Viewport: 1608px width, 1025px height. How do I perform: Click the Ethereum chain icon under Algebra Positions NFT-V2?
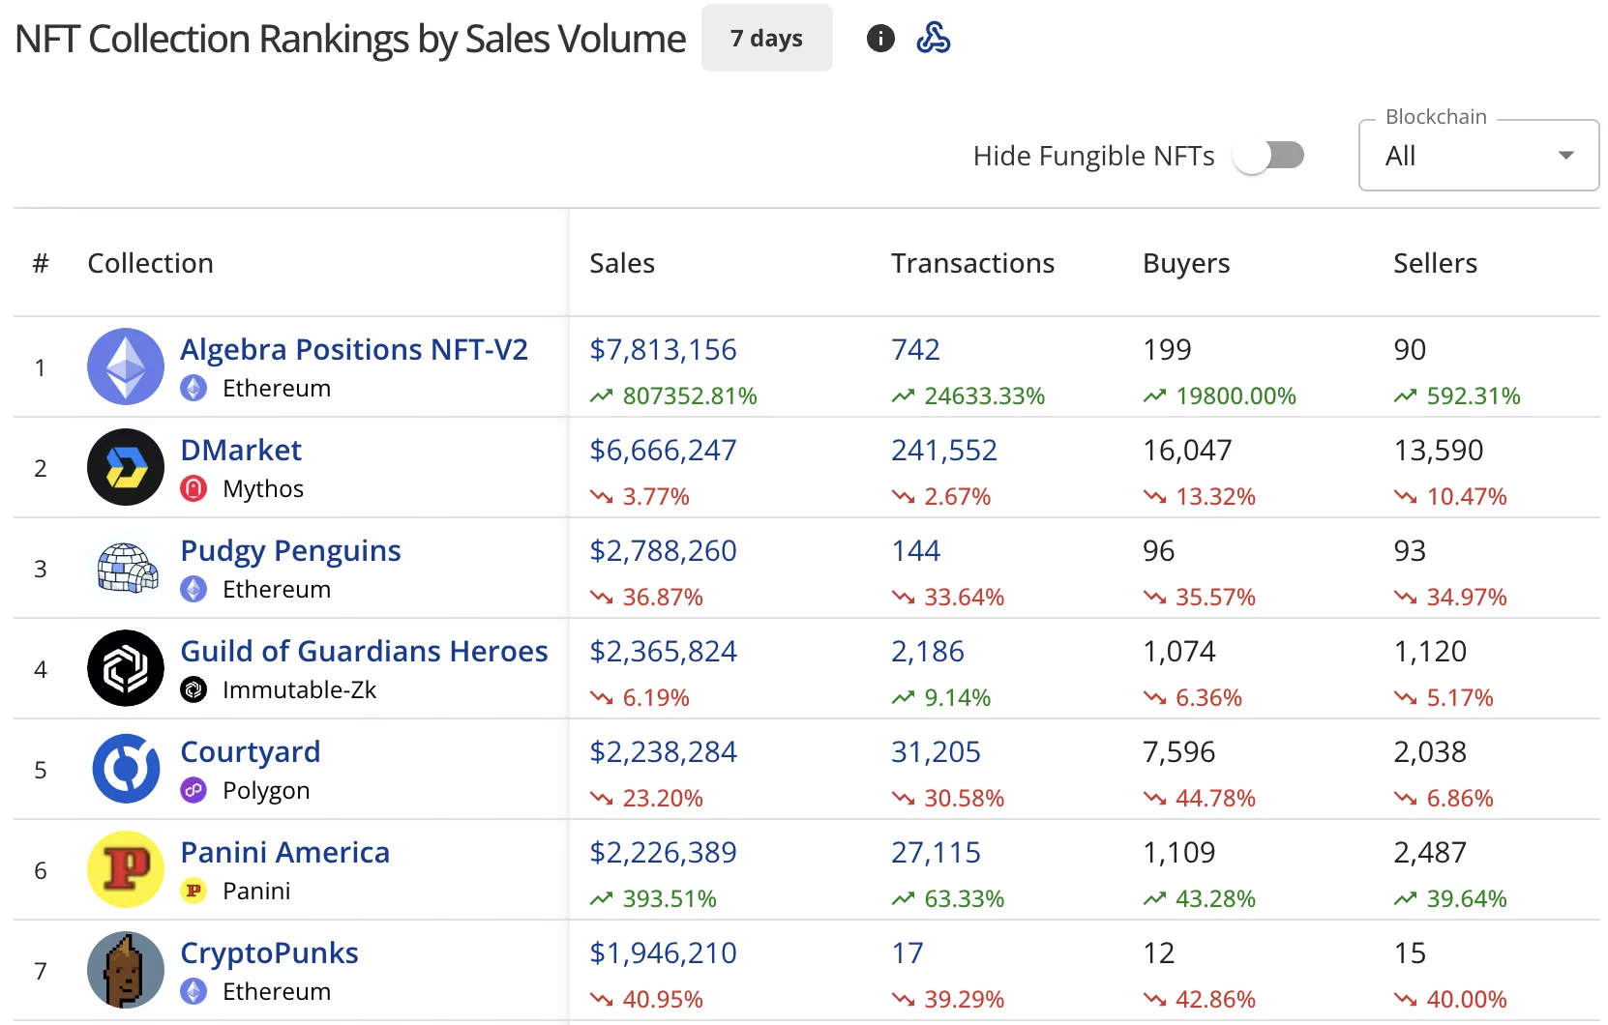click(193, 388)
